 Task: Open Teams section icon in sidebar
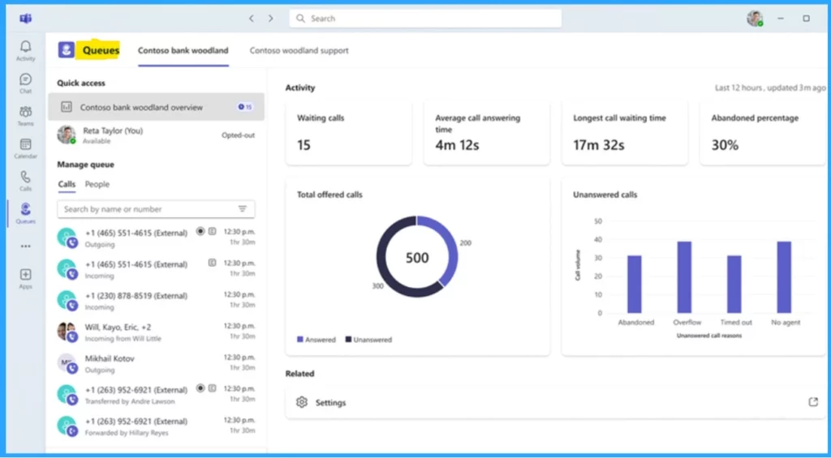[x=25, y=116]
